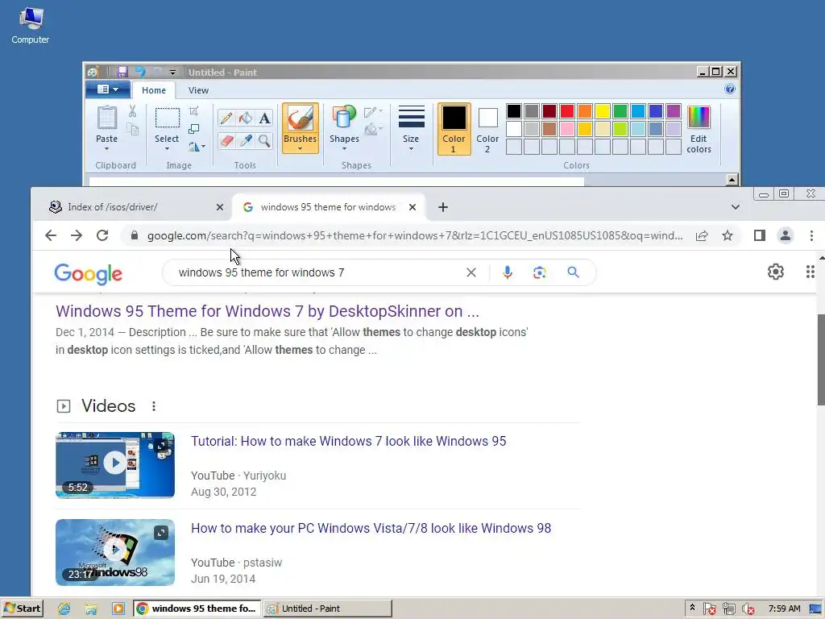Viewport: 825px width, 619px height.
Task: Click the Edit colors button
Action: [x=699, y=129]
